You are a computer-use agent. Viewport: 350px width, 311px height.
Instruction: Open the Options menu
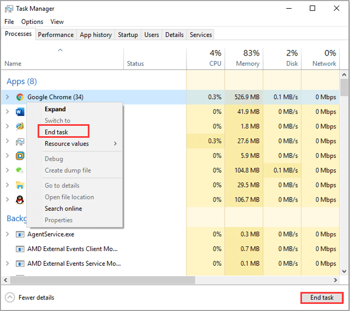32,22
